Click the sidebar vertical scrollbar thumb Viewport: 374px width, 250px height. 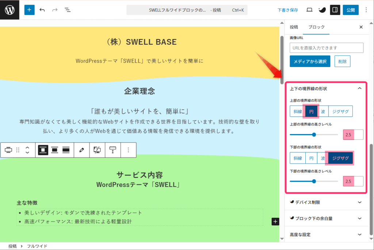[x=371, y=190]
